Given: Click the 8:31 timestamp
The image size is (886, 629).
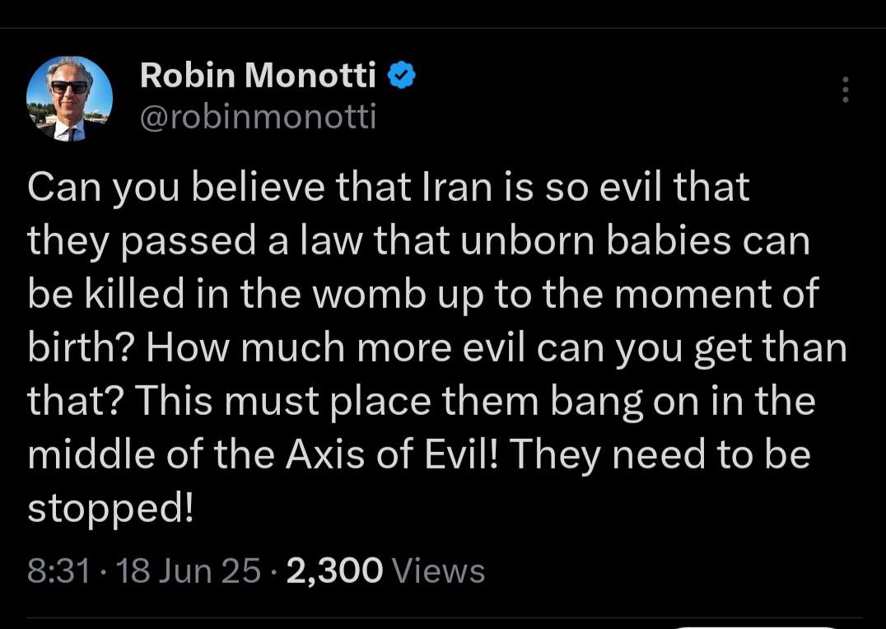Looking at the screenshot, I should pyautogui.click(x=58, y=571).
